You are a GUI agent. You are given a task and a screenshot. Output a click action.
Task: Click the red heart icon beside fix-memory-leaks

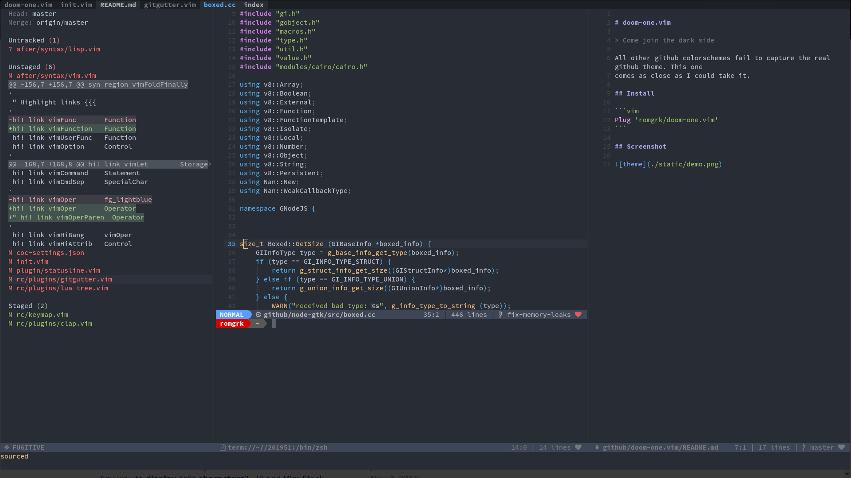(578, 315)
